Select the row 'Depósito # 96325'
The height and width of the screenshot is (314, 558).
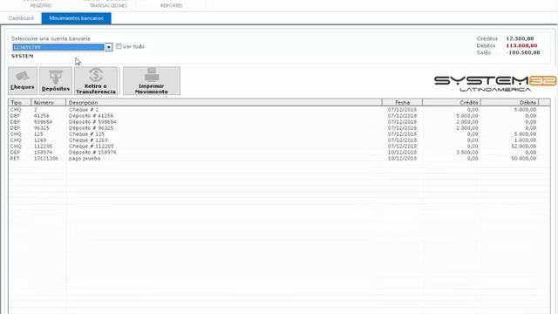tap(279, 128)
